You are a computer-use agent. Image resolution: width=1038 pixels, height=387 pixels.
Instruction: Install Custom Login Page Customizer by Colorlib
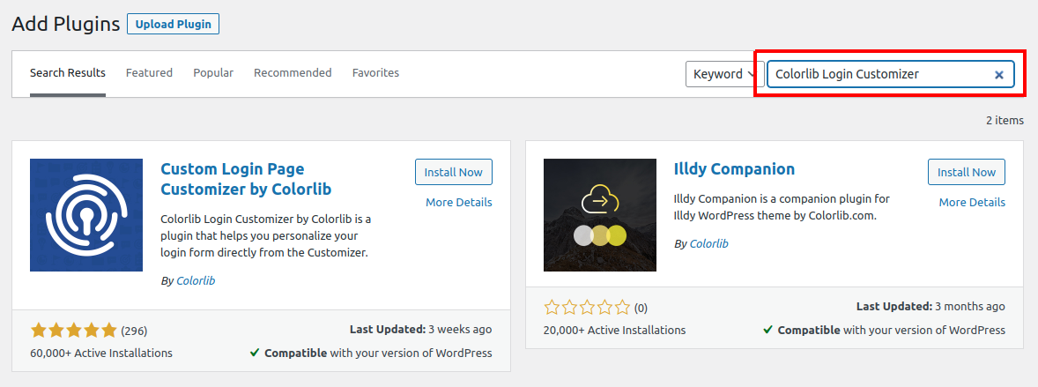click(x=454, y=172)
